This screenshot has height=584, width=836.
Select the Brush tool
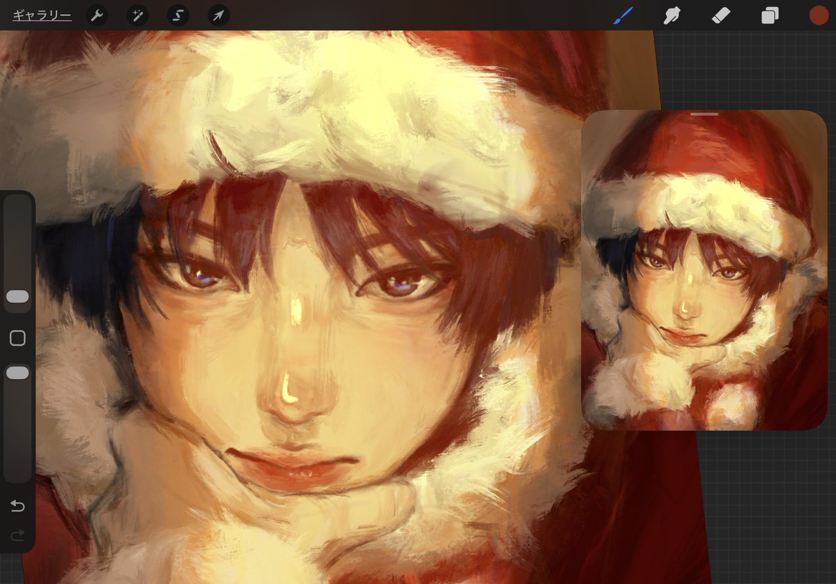point(623,15)
